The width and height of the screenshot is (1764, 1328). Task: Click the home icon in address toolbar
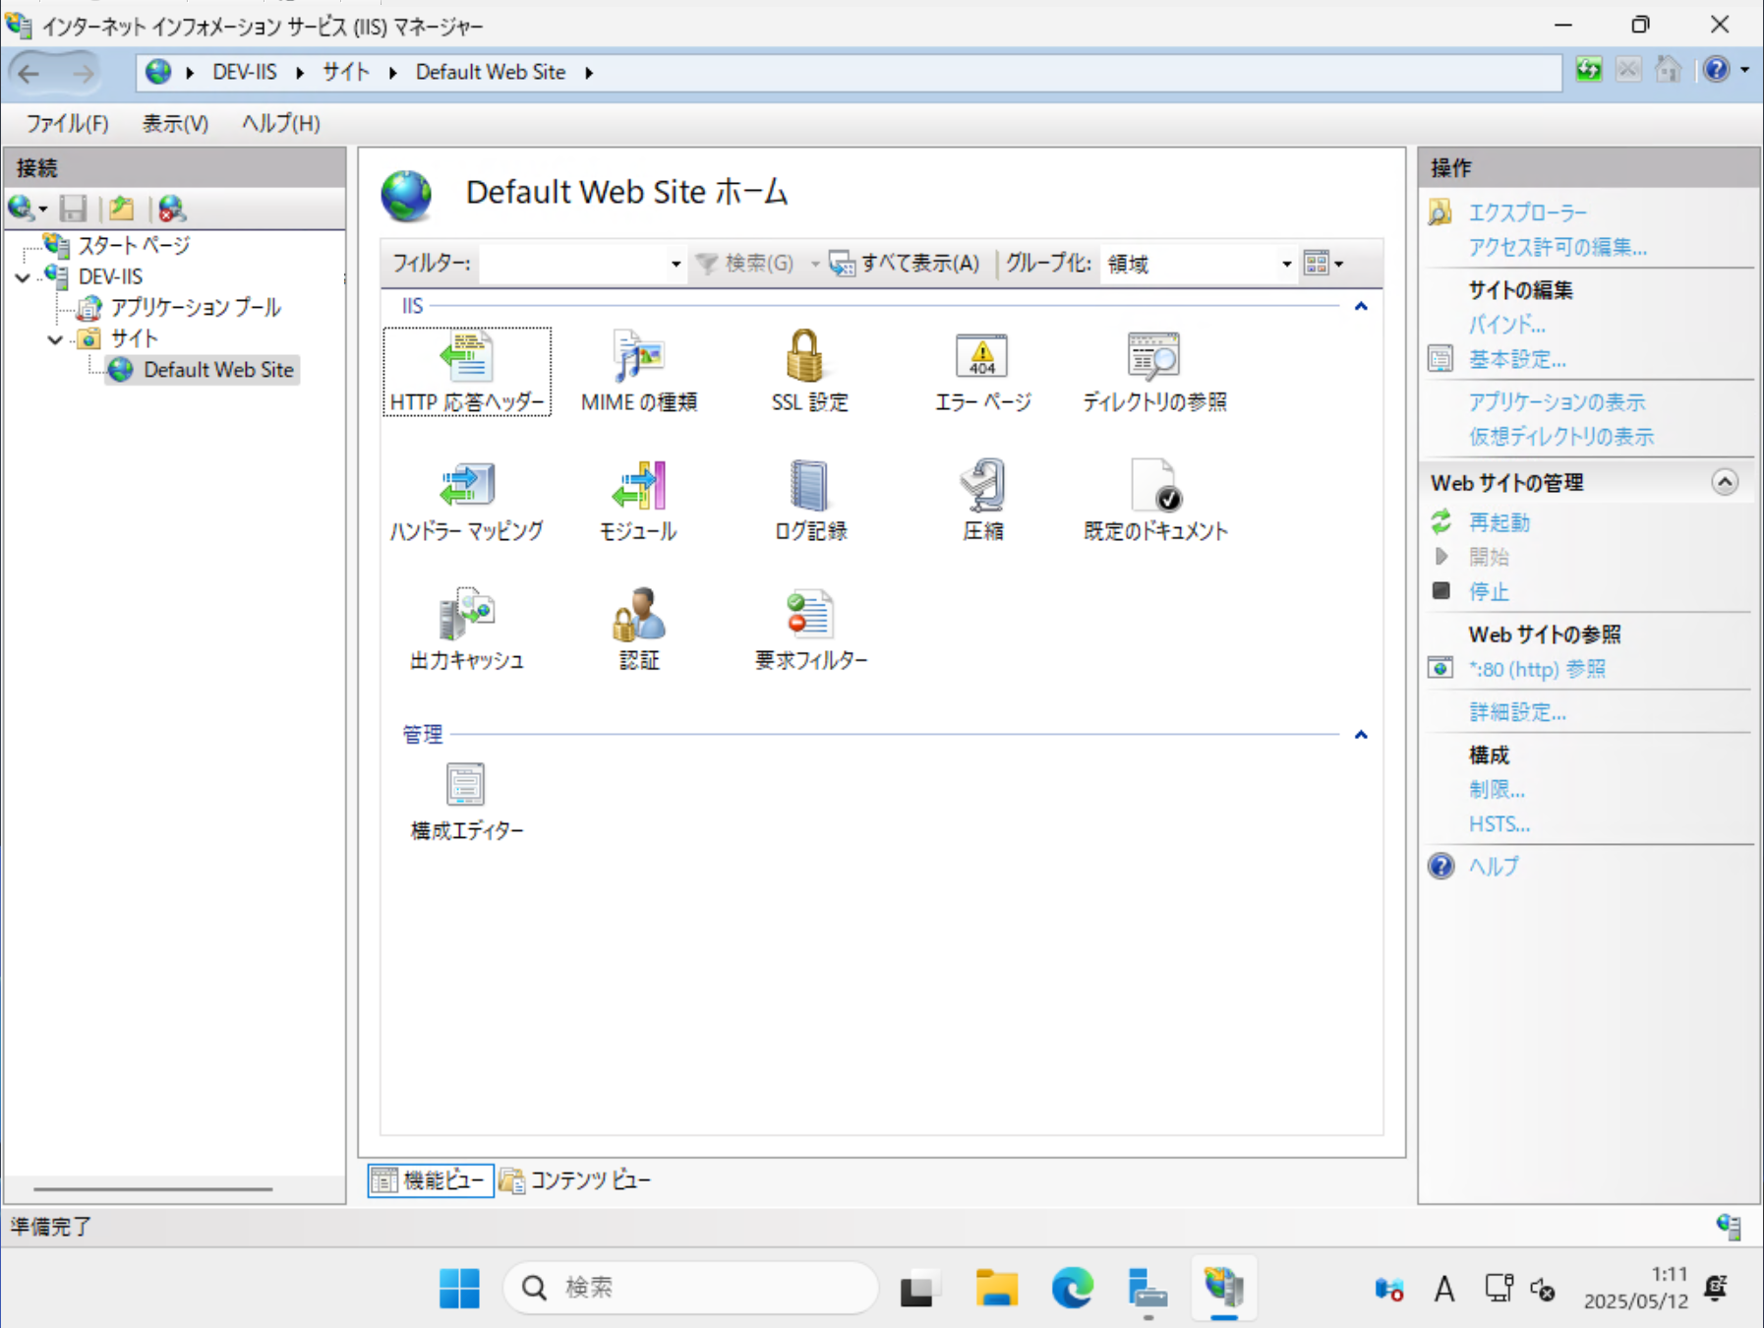(1668, 70)
